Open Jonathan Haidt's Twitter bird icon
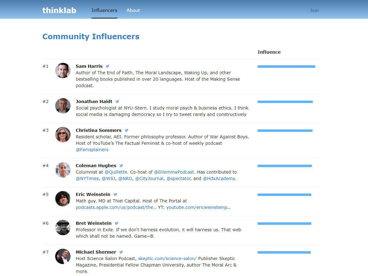This screenshot has height=276, width=368. tap(117, 102)
